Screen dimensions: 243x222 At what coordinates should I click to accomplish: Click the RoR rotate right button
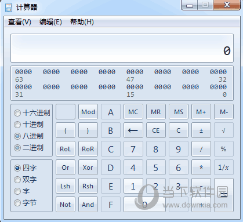click(88, 149)
